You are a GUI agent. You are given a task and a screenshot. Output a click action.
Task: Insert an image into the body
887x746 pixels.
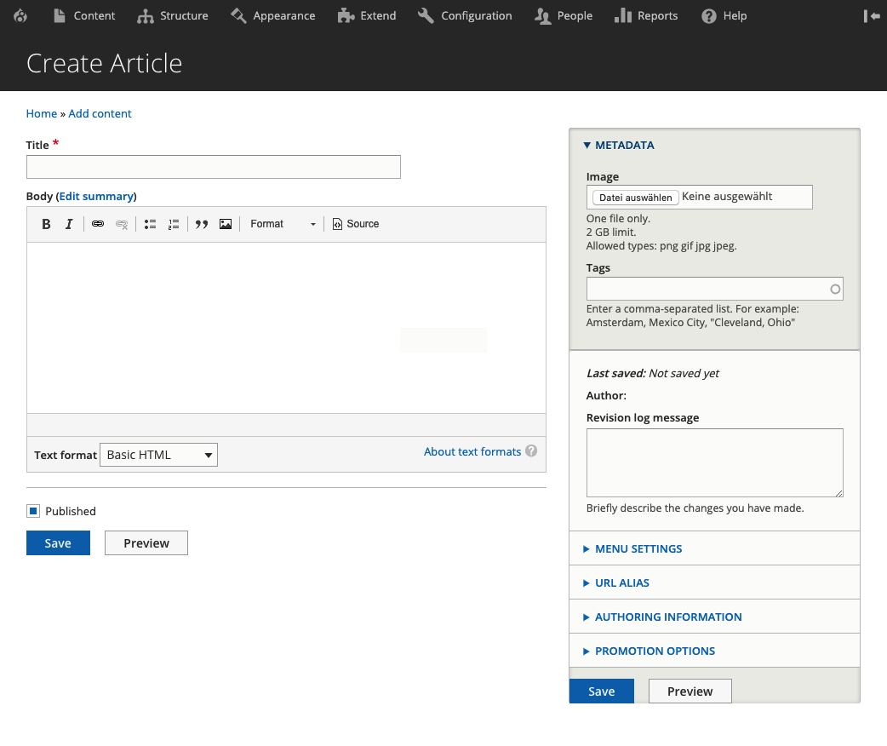click(225, 223)
